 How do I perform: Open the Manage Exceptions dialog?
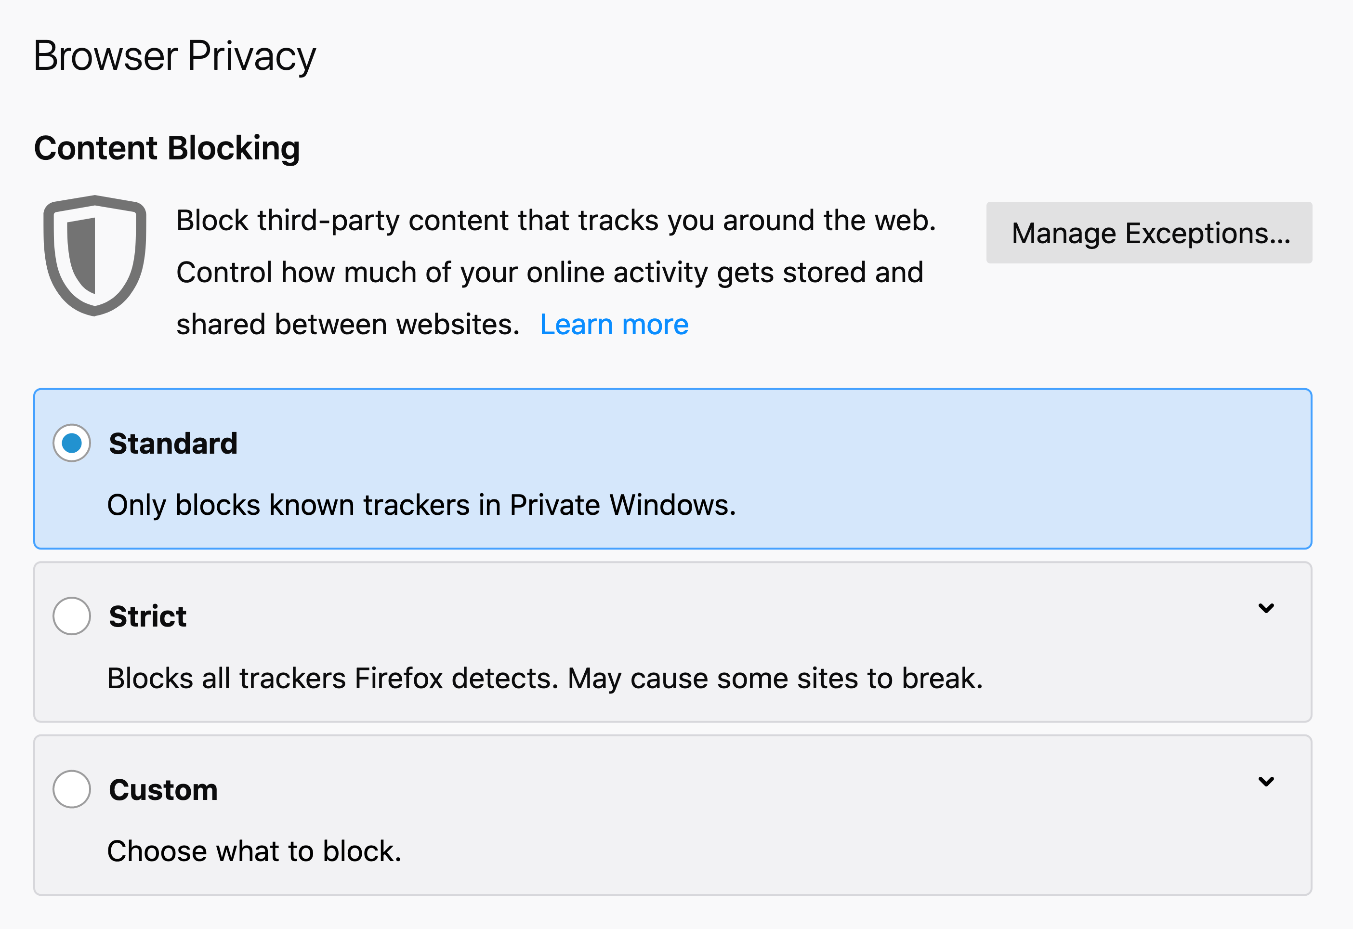pyautogui.click(x=1149, y=233)
